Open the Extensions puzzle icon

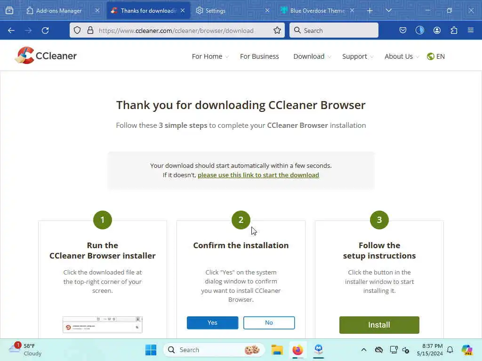454,31
